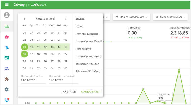
Task: Go to next month in calendar
Action: (x=66, y=19)
